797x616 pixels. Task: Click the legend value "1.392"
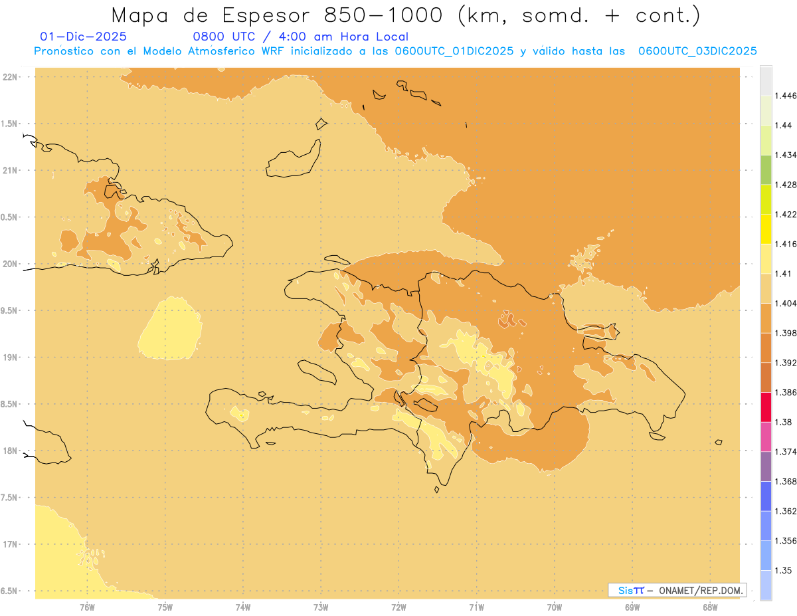[x=786, y=363]
